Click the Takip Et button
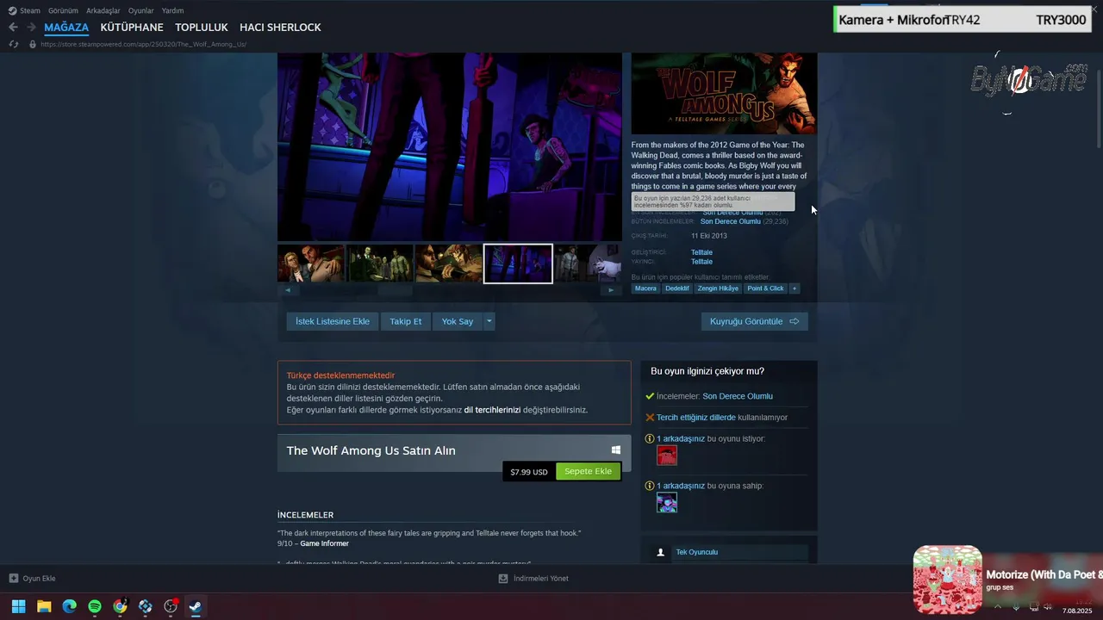This screenshot has height=620, width=1103. pos(406,321)
